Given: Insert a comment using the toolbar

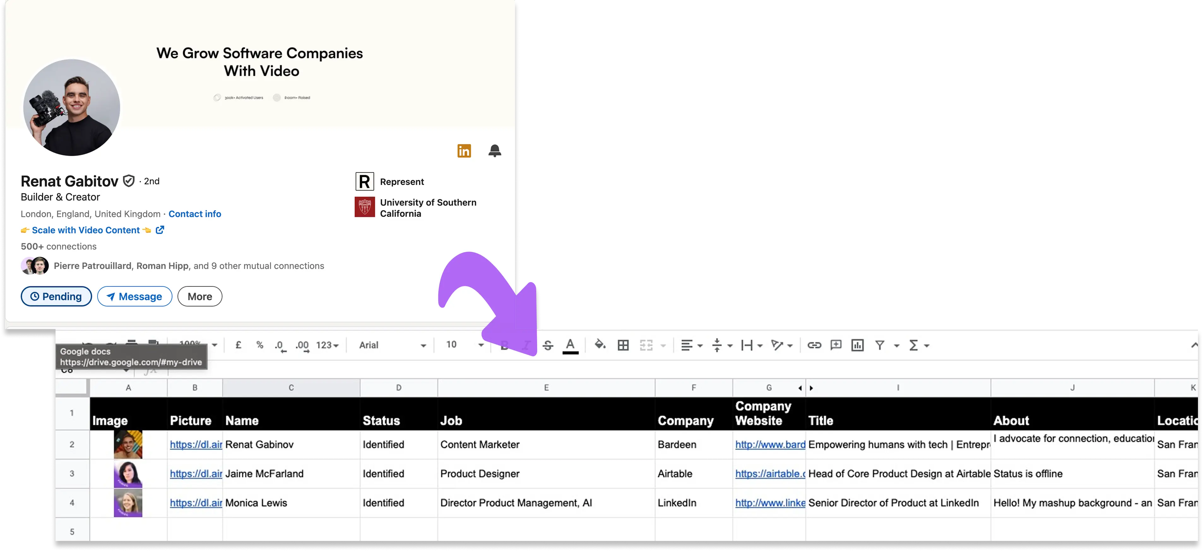Looking at the screenshot, I should (x=835, y=345).
